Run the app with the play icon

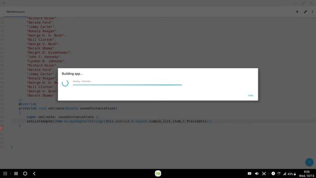tap(297, 12)
